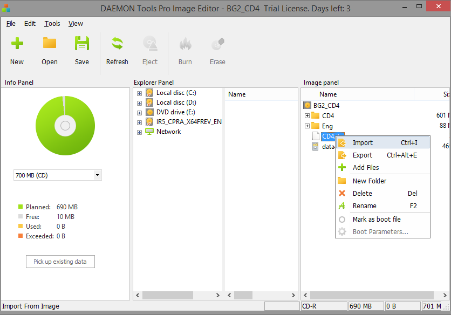Click the green Planned legend swatch
Viewport: 451px width, 315px height.
20,207
